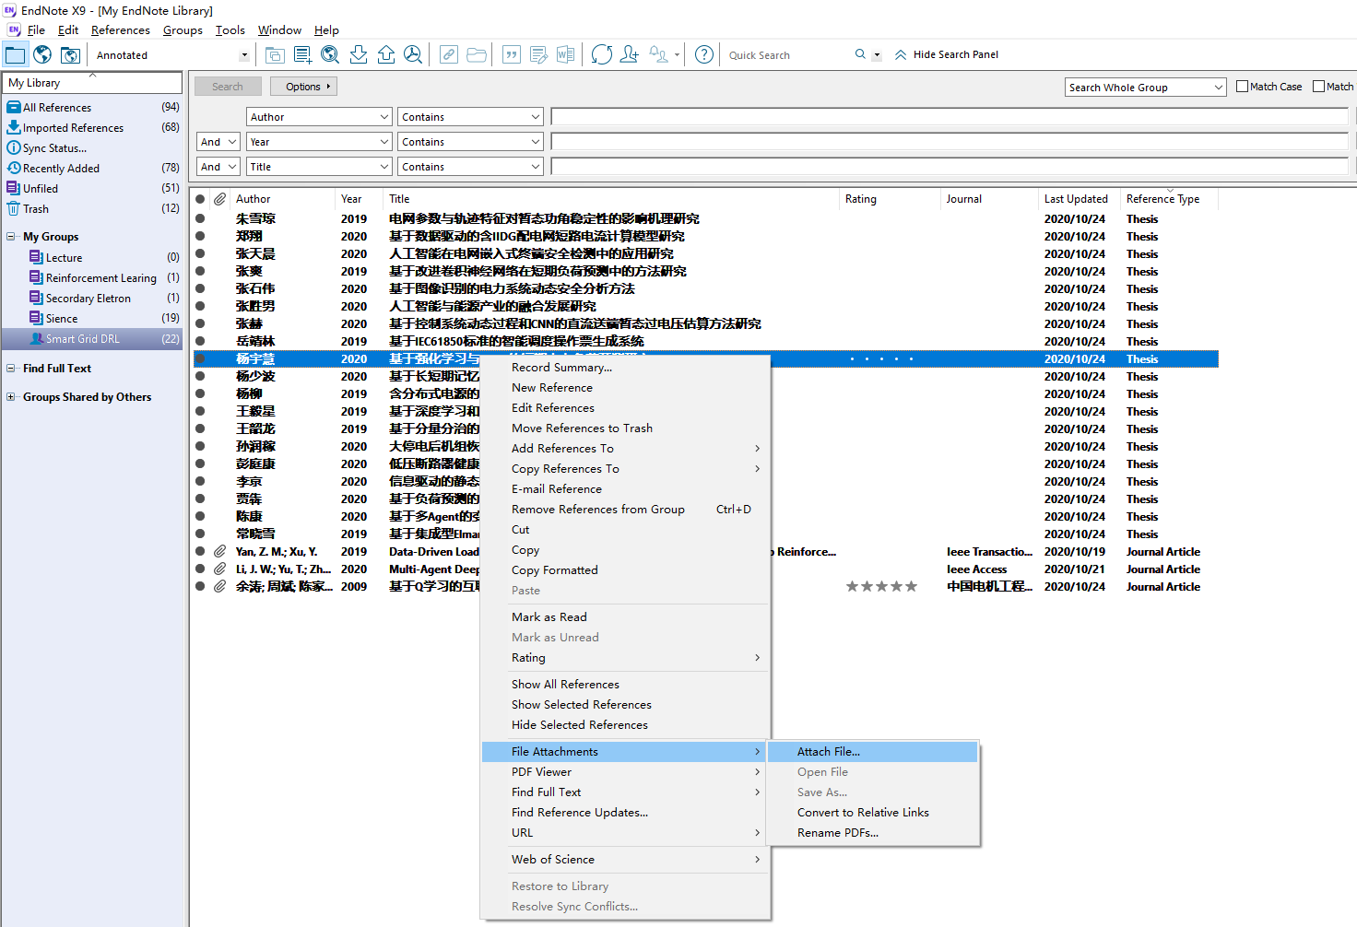Select Integrated Library & Online Search Mode icon
The height and width of the screenshot is (927, 1357).
70,54
